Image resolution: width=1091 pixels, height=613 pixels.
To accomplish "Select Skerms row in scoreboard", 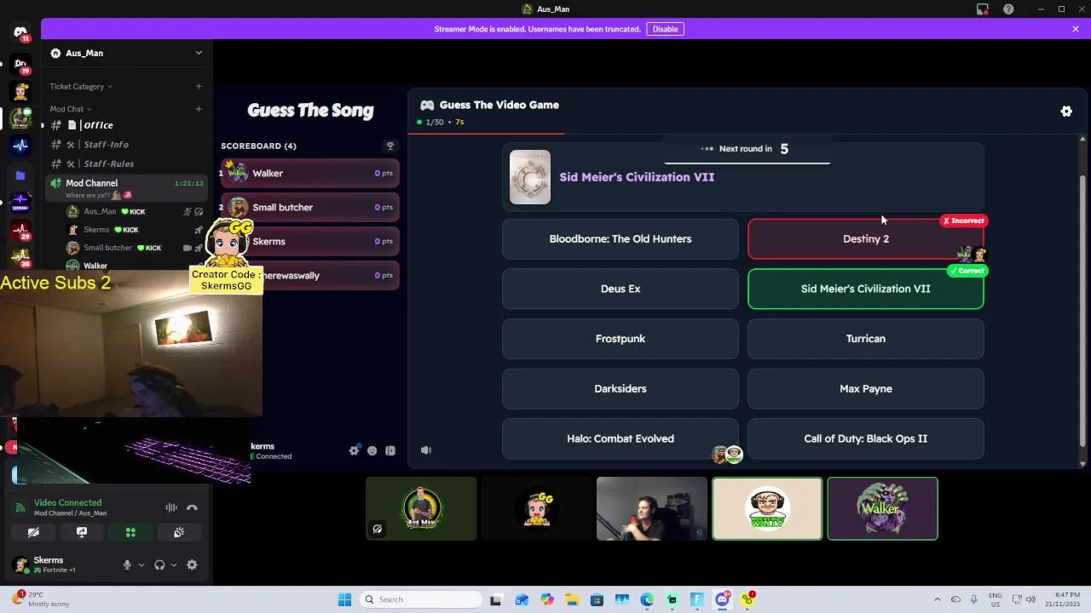I will pos(310,242).
